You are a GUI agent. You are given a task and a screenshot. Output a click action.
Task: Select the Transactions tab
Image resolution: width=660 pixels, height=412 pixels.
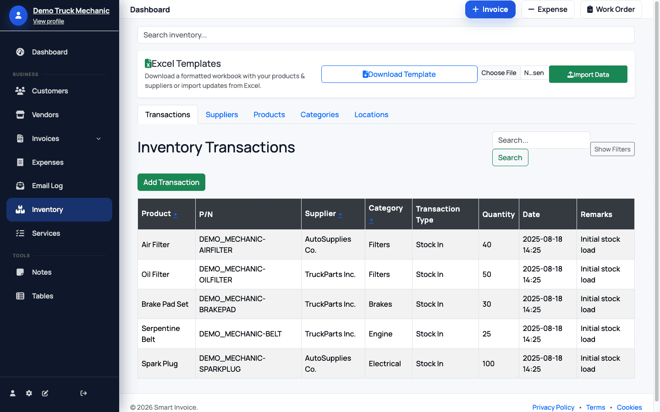[x=168, y=115]
